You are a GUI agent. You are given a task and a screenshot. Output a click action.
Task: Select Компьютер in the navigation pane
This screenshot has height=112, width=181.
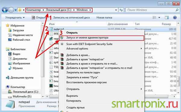18,87
